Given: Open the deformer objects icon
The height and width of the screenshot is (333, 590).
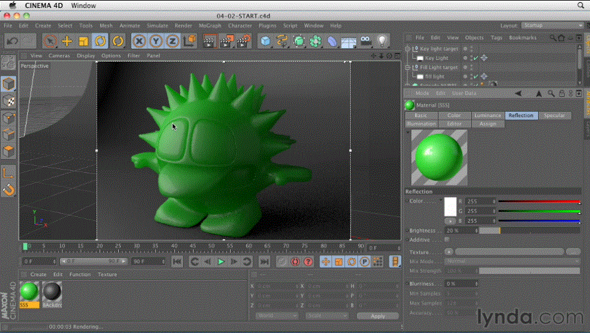Looking at the screenshot, I should (332, 41).
